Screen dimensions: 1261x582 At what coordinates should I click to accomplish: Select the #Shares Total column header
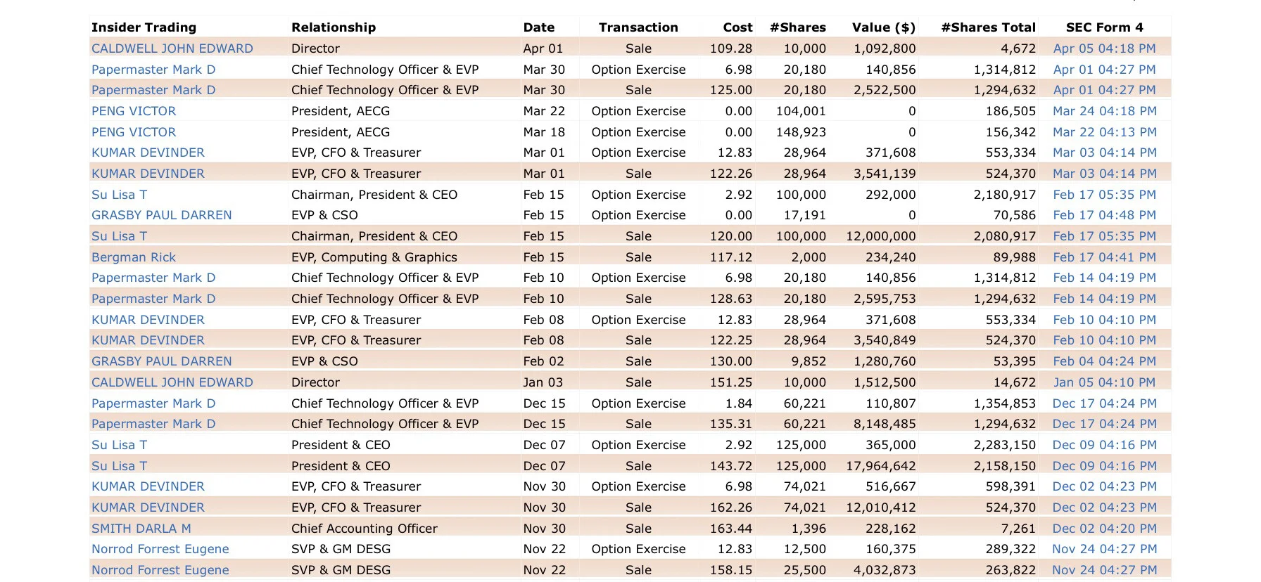(988, 27)
